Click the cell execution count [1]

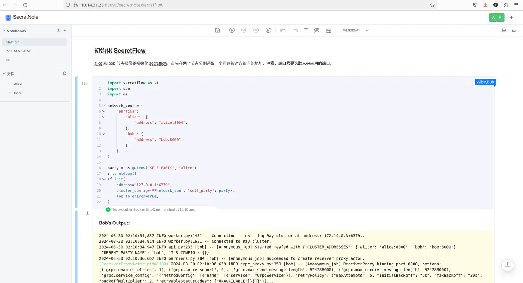click(85, 84)
